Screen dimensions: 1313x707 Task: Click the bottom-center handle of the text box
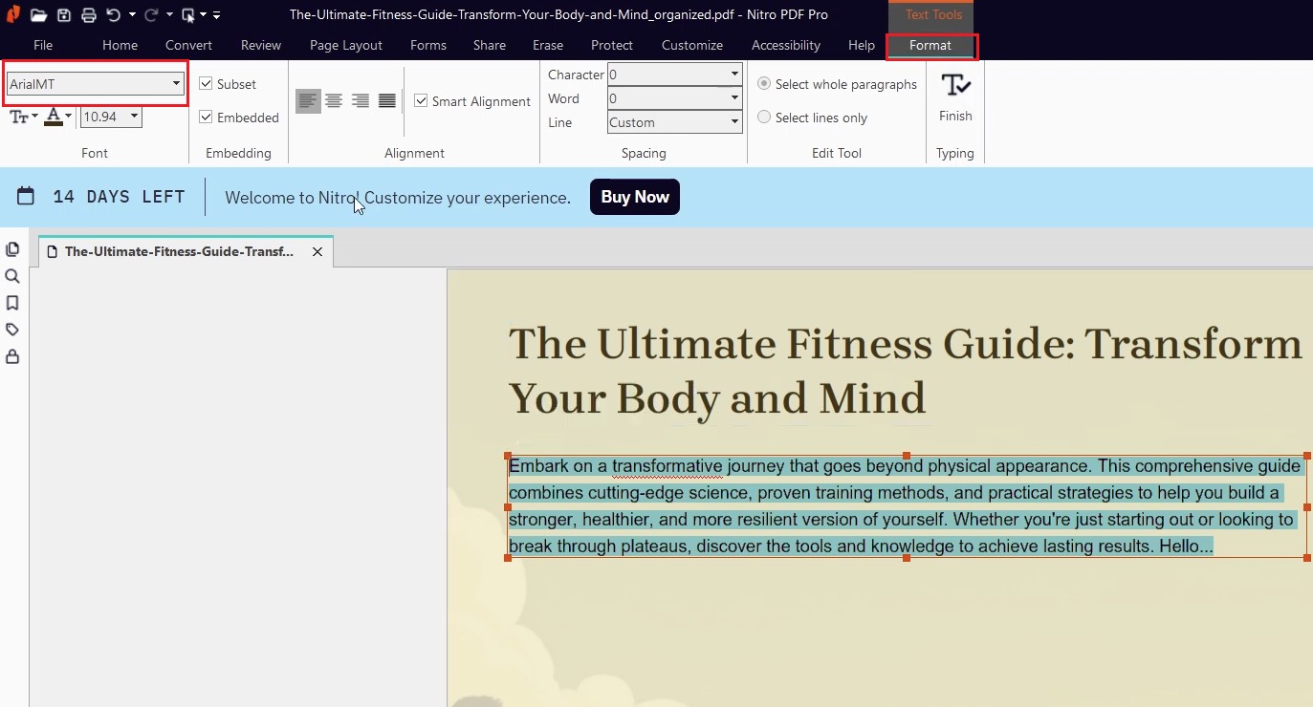907,558
